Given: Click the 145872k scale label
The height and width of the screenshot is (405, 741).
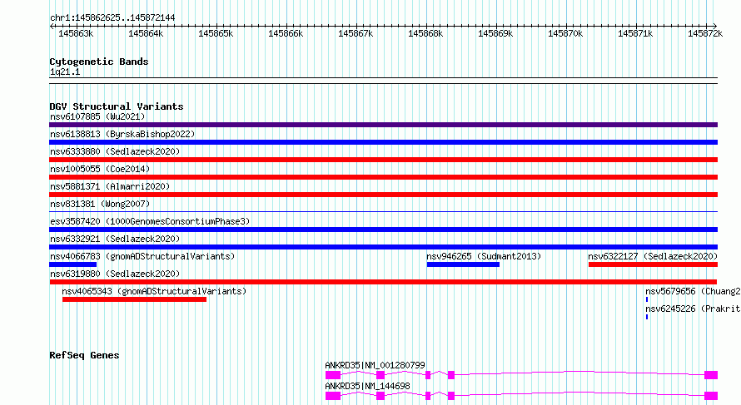Looking at the screenshot, I should point(705,34).
